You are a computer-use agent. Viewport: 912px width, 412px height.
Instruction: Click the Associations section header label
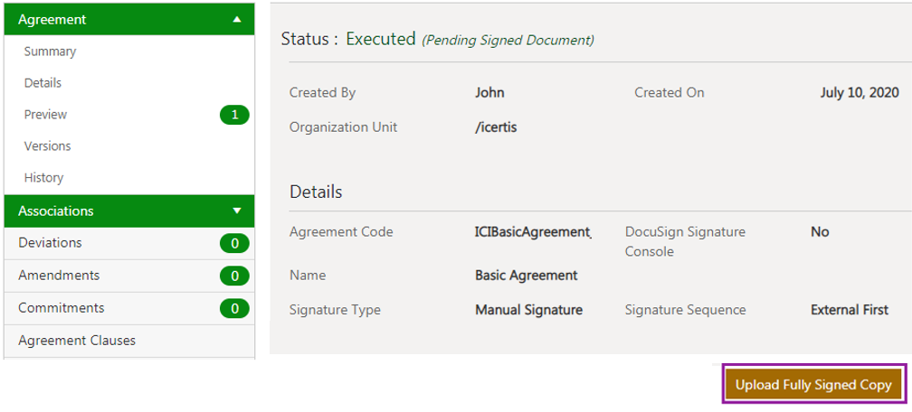tap(56, 211)
